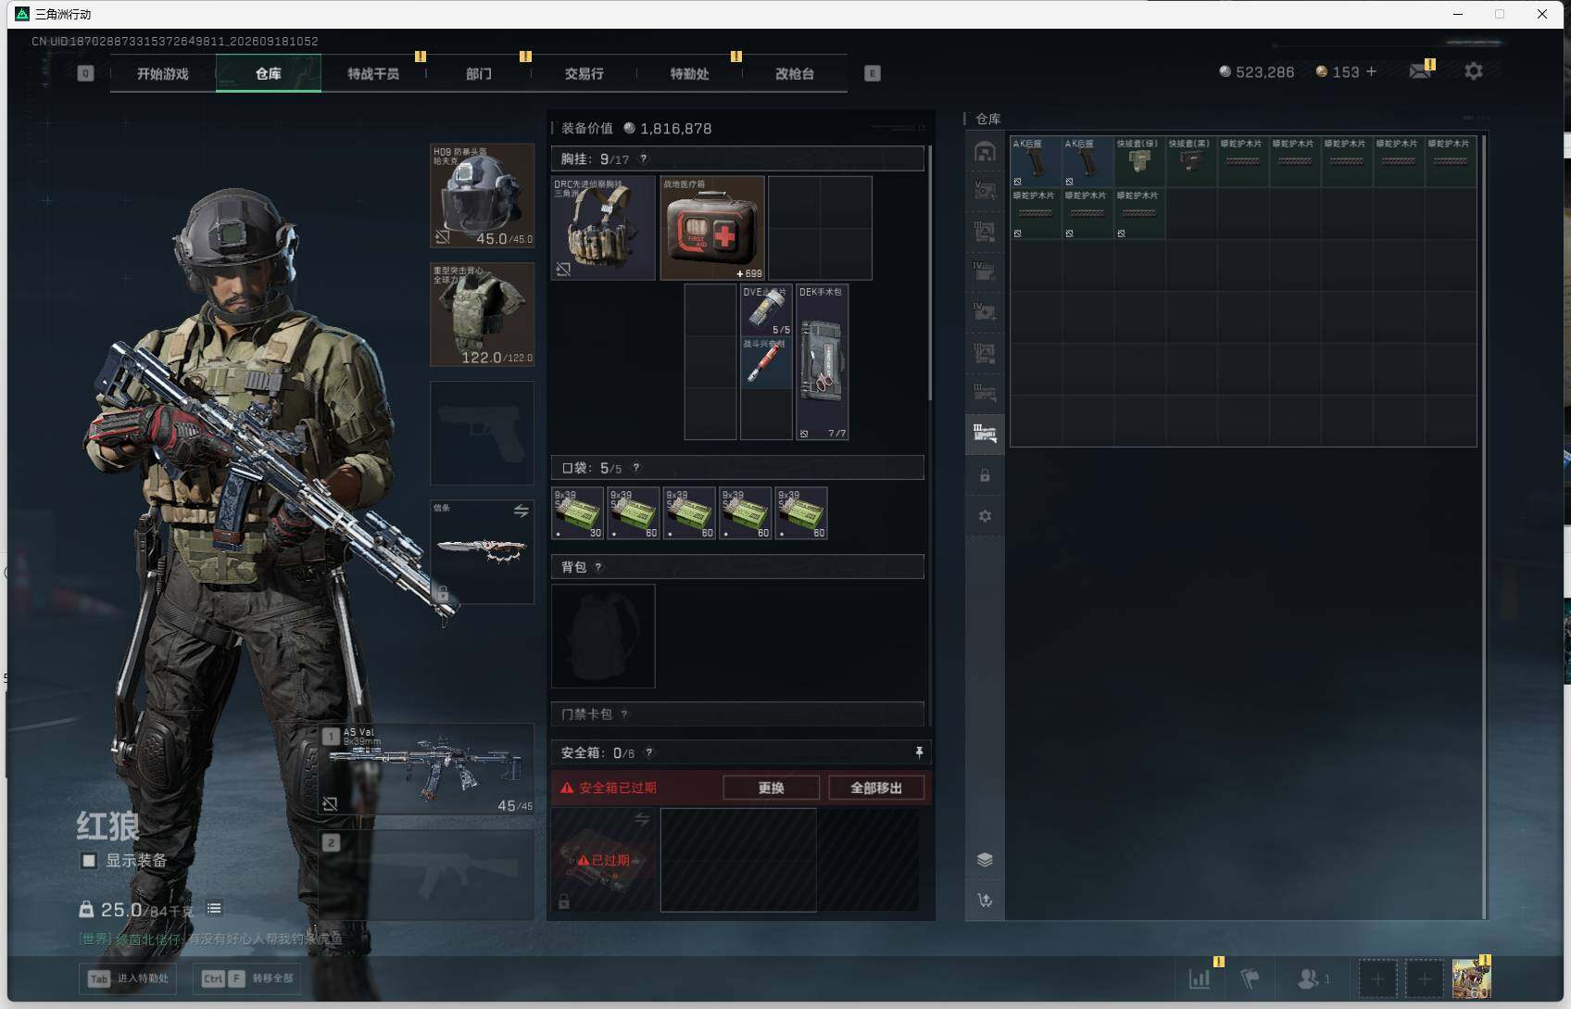
Task: Click the 523,286 currency balance
Action: pyautogui.click(x=1257, y=71)
